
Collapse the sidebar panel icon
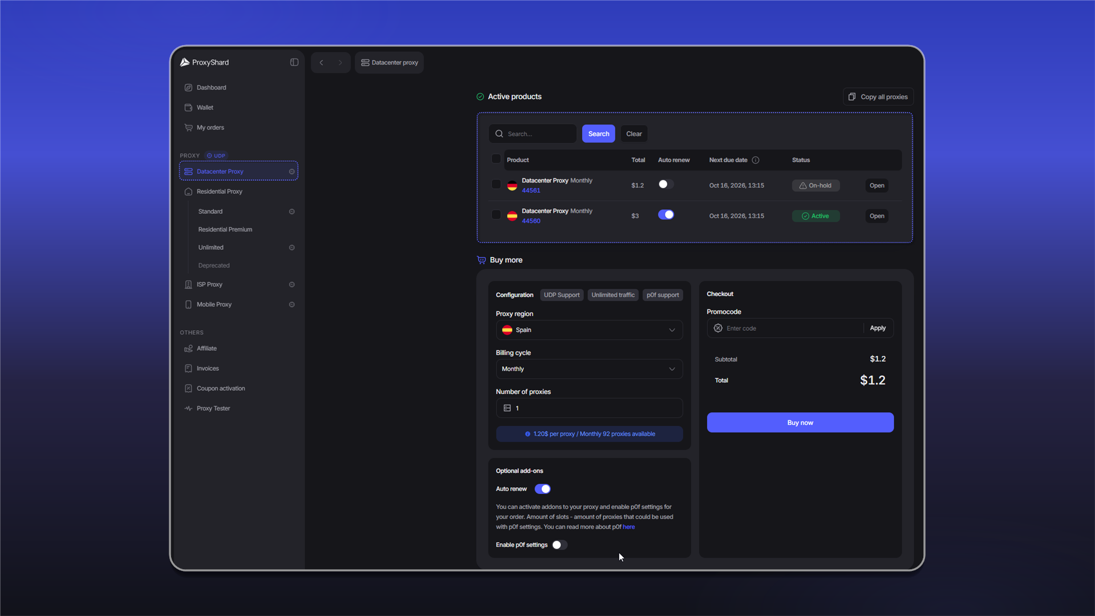coord(294,62)
